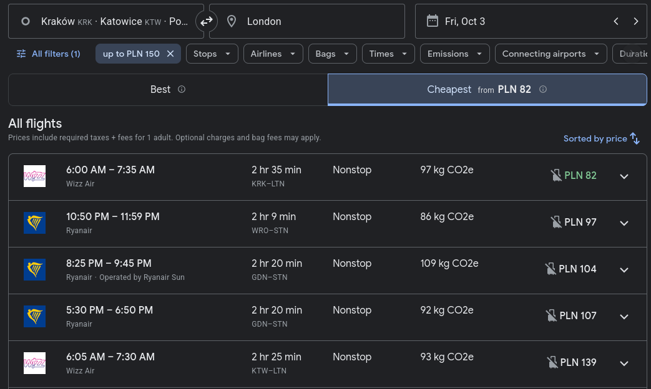Select price PLN 104
Image resolution: width=651 pixels, height=389 pixels.
577,269
